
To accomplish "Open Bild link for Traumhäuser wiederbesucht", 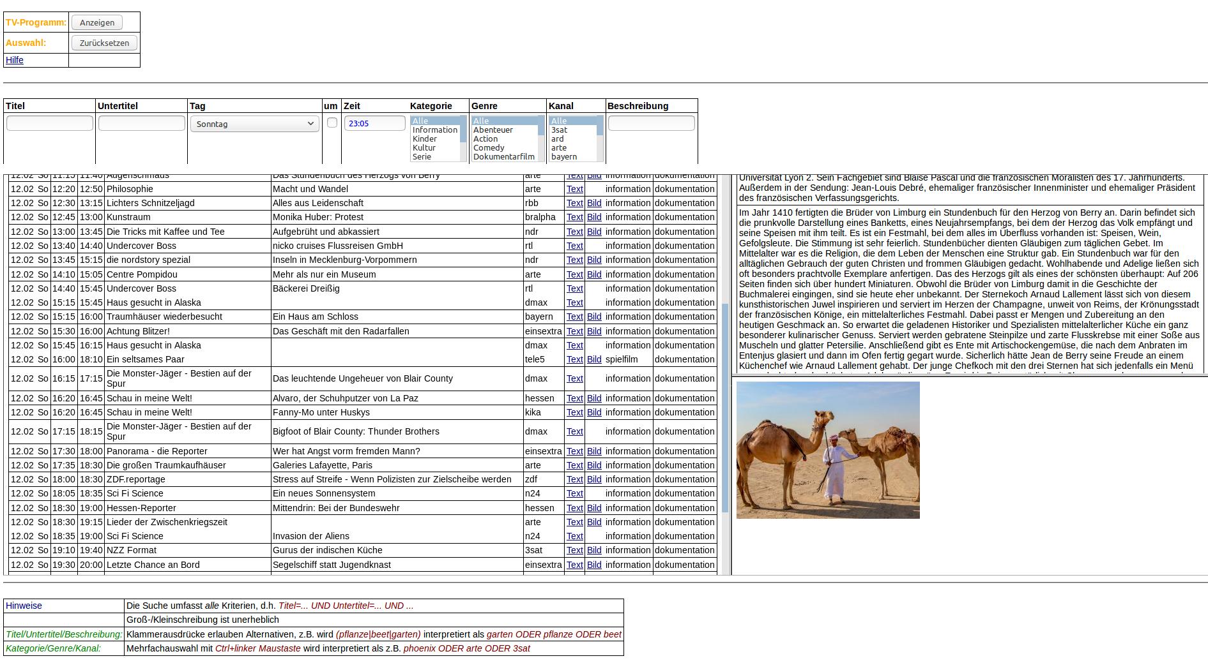I will [x=594, y=317].
